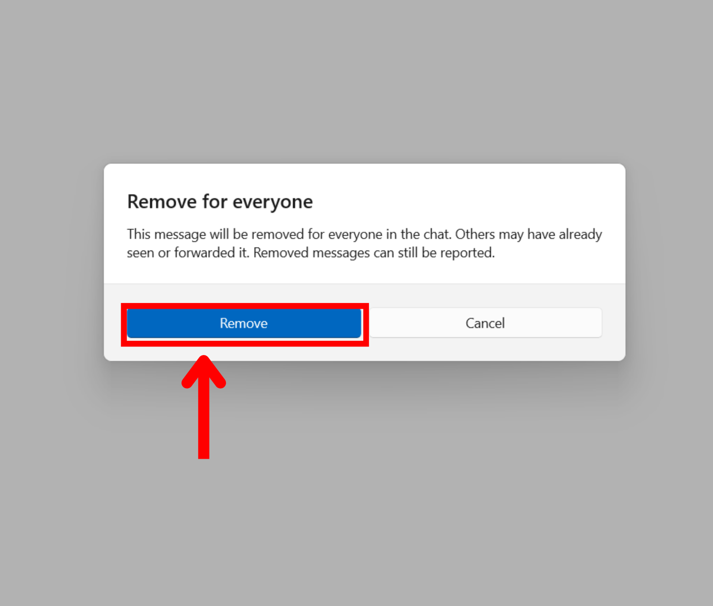Click the dimmed area left of the dialog
This screenshot has height=606, width=713.
click(52, 262)
